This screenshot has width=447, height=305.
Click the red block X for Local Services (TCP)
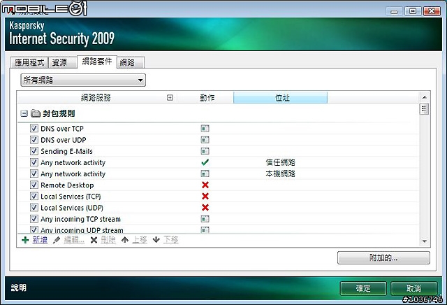(x=205, y=196)
